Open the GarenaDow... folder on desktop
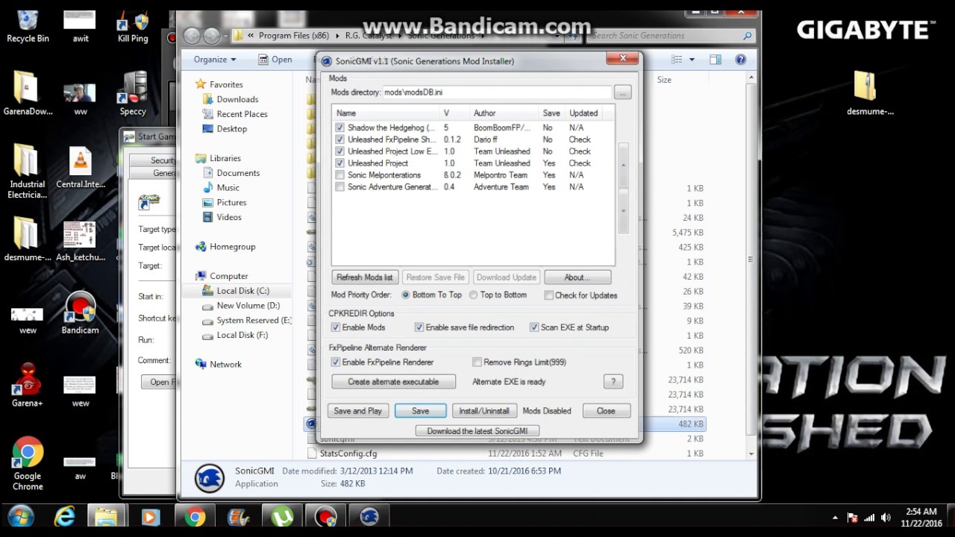The width and height of the screenshot is (955, 537). (28, 93)
